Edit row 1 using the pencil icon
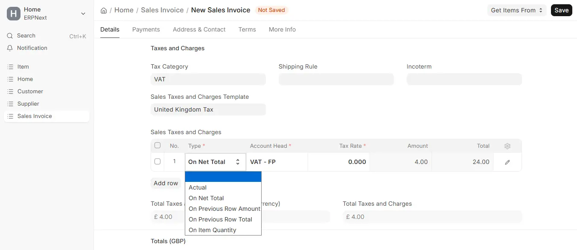Viewport: 577px width, 250px height. [507, 162]
